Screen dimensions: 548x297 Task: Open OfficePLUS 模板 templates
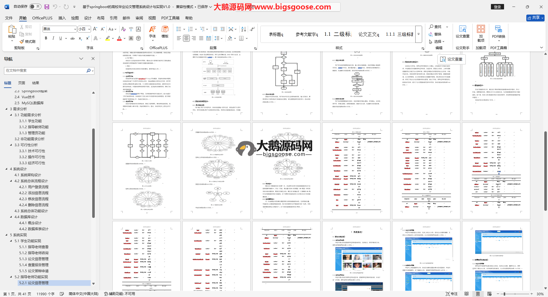coord(165,32)
